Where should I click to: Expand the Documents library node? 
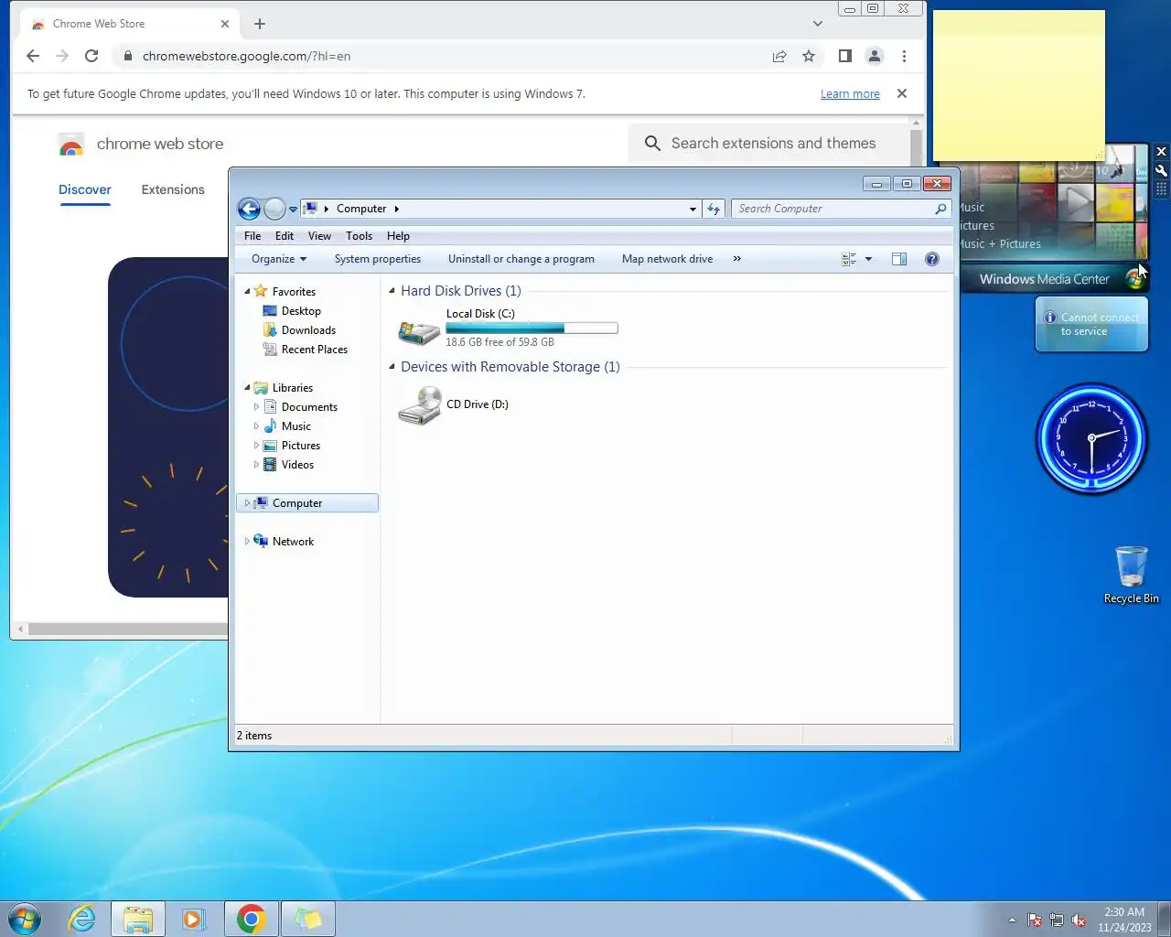(x=256, y=407)
